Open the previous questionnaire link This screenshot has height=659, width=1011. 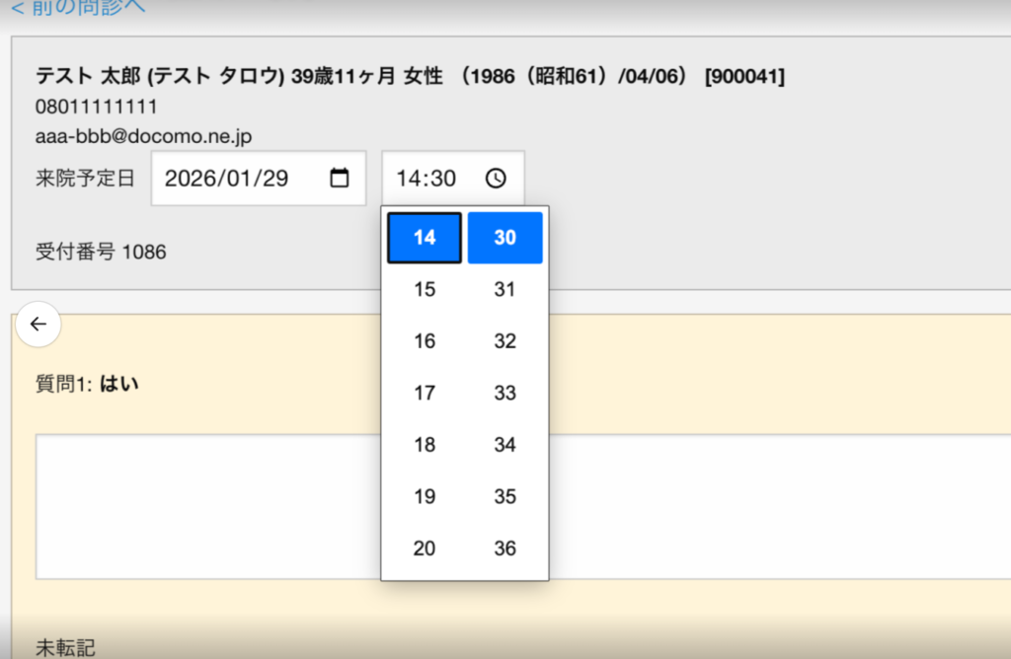pos(78,7)
